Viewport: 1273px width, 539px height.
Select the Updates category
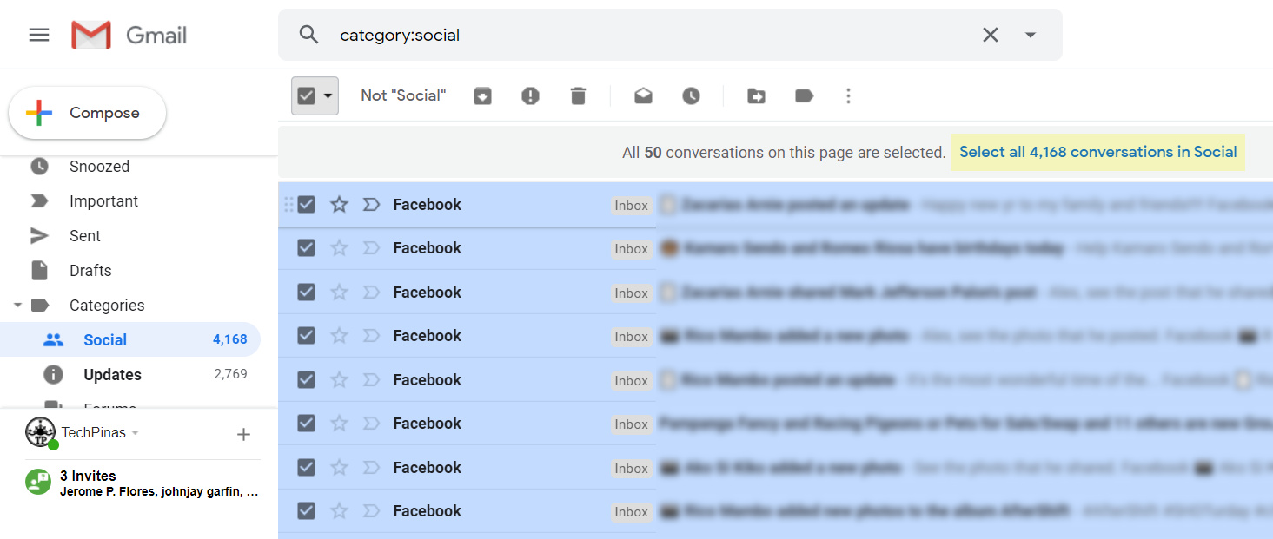point(130,375)
